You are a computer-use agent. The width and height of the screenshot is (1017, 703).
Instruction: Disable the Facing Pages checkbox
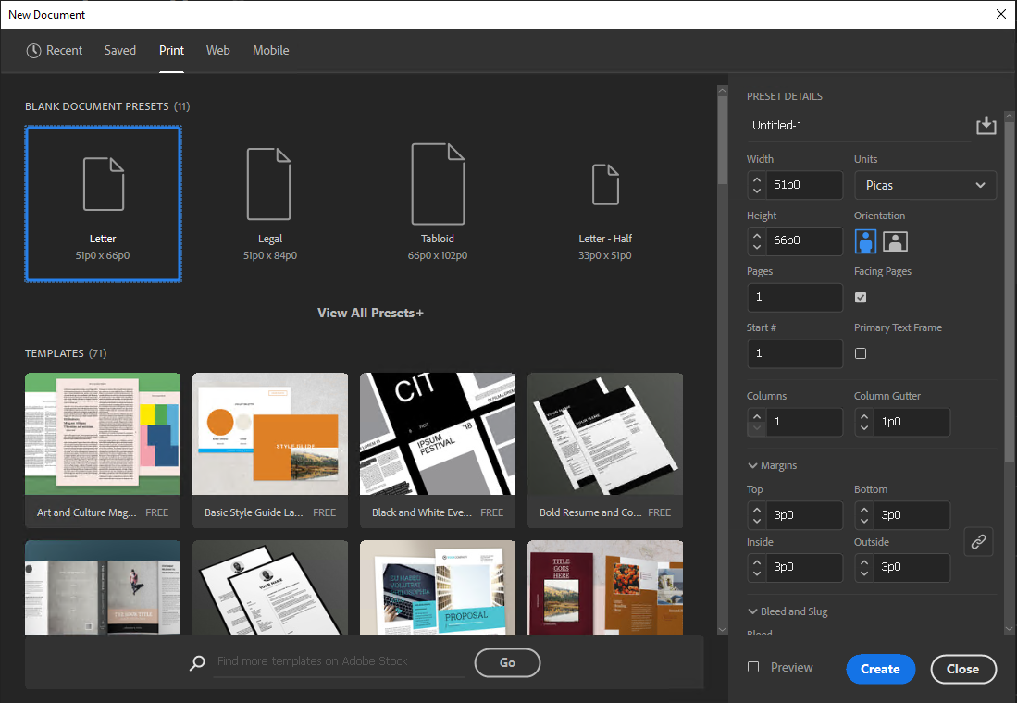(861, 298)
